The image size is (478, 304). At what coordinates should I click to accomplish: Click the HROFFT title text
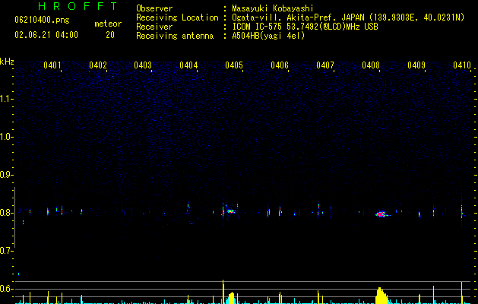click(78, 6)
